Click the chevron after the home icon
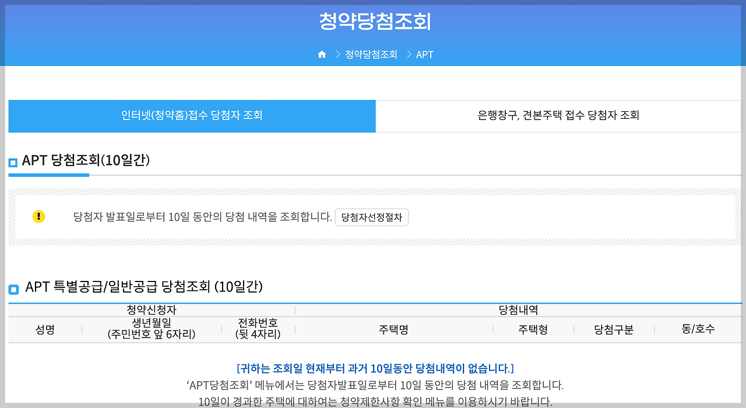 click(x=338, y=54)
